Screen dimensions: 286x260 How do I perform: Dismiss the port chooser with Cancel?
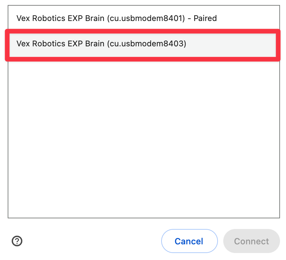[189, 241]
